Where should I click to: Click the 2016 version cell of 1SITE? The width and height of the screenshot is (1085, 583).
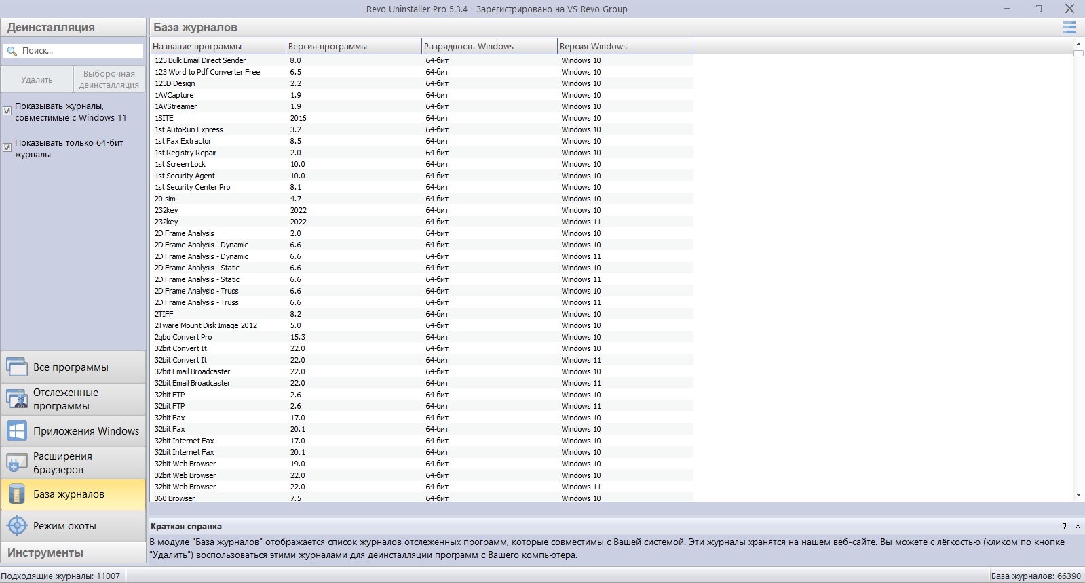point(299,118)
